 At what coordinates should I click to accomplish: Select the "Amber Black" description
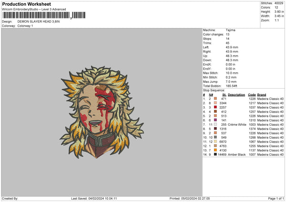pos(237,155)
